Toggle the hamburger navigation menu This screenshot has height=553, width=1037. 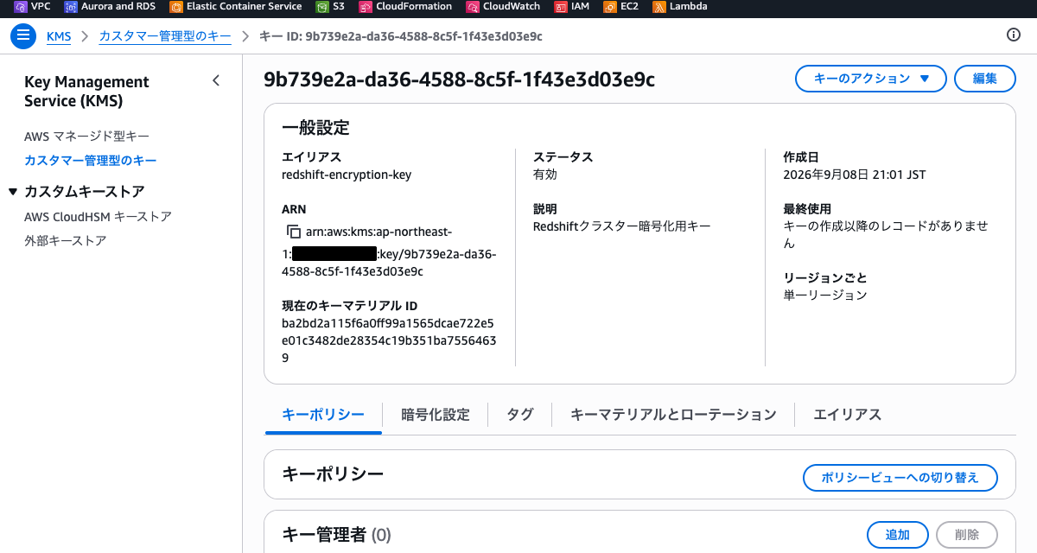click(x=23, y=36)
